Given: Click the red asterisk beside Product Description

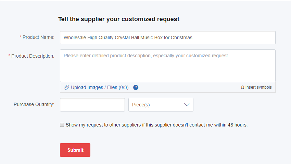Looking at the screenshot, I should point(9,56).
